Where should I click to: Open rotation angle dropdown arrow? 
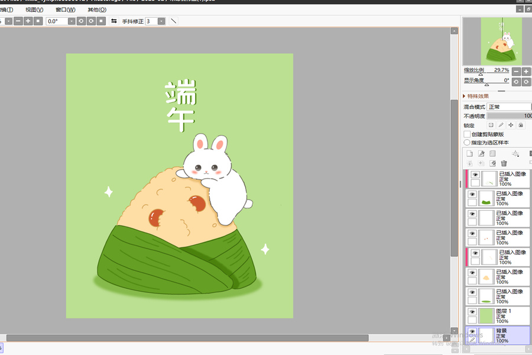point(72,21)
